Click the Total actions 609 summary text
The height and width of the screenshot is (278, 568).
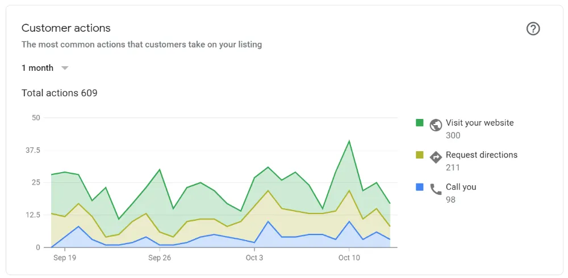coord(60,93)
